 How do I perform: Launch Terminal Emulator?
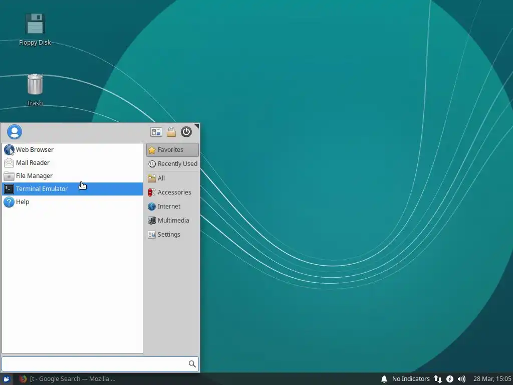[x=72, y=189]
